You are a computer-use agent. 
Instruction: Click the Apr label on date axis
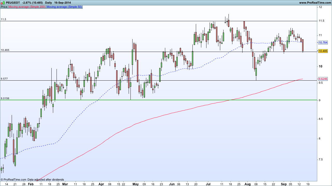(x=101, y=184)
